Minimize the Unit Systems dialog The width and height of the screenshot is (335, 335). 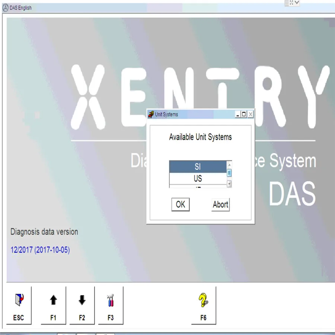pyautogui.click(x=237, y=114)
